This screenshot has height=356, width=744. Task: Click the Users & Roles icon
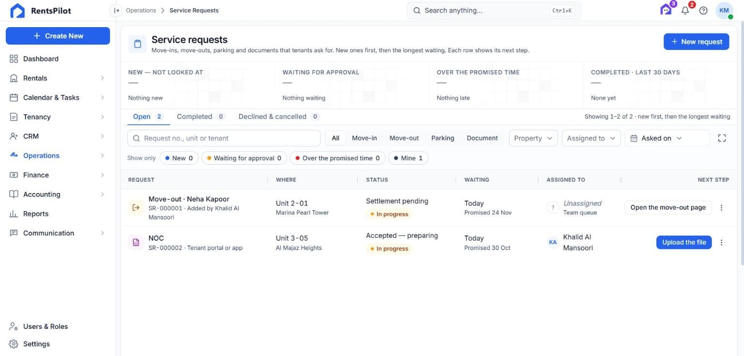14,326
